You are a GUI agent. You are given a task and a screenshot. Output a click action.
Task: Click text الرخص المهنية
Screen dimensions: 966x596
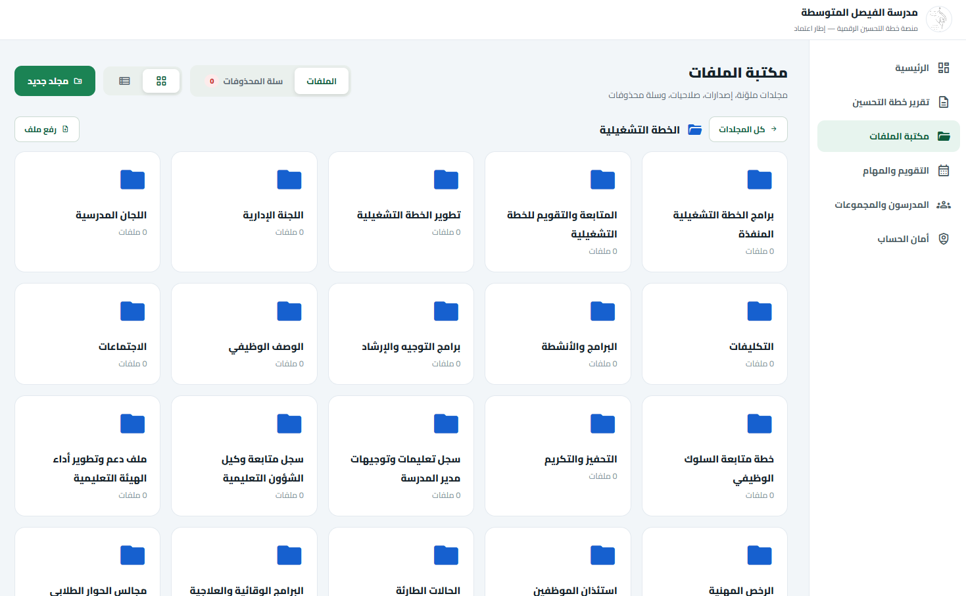point(741,590)
